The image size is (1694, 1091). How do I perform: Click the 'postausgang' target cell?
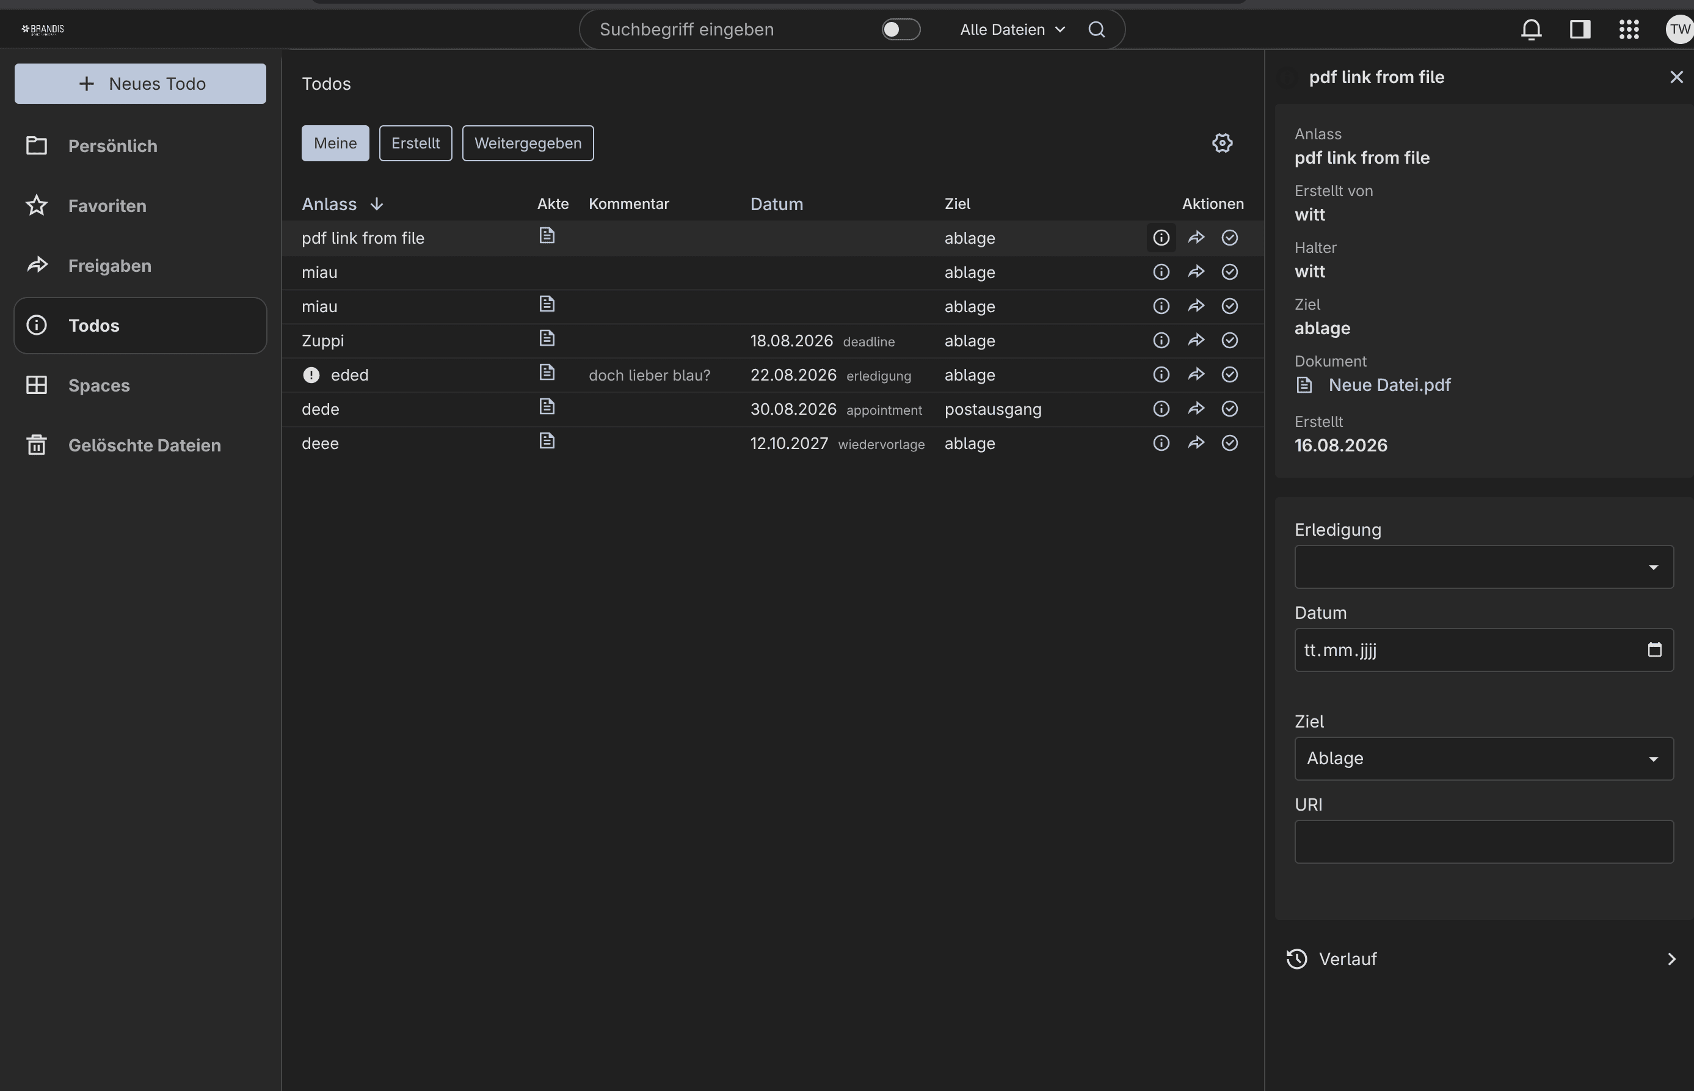tap(993, 409)
